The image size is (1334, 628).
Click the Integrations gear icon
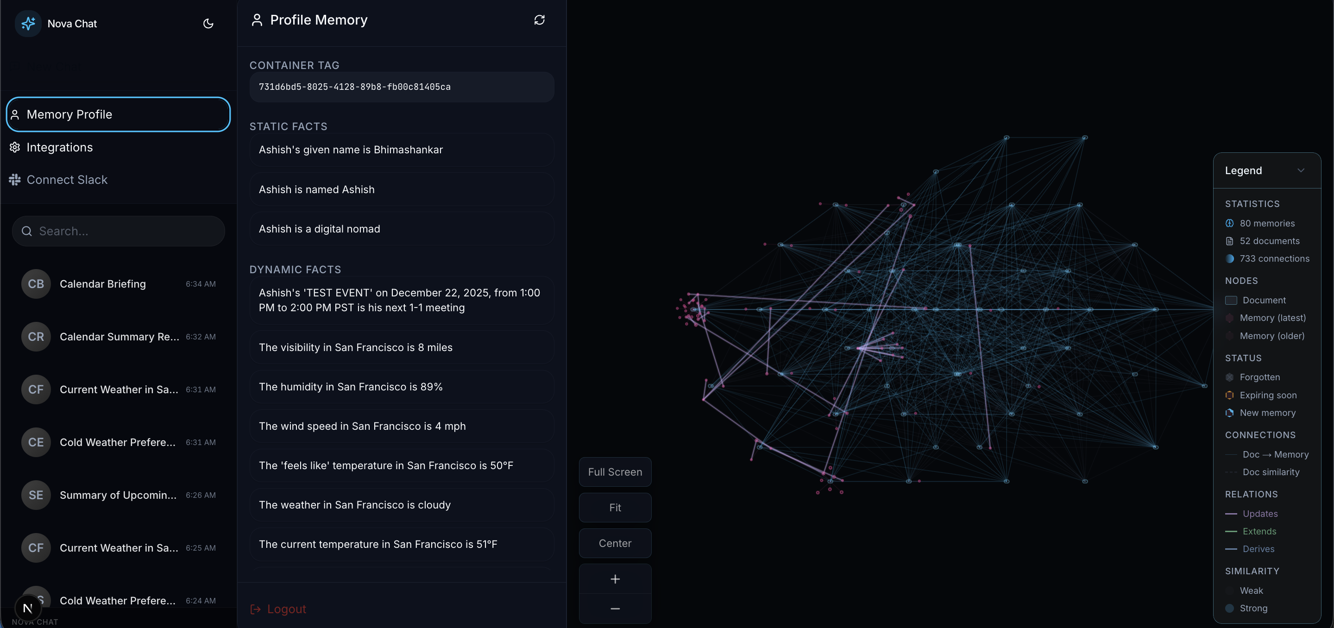[x=14, y=147]
